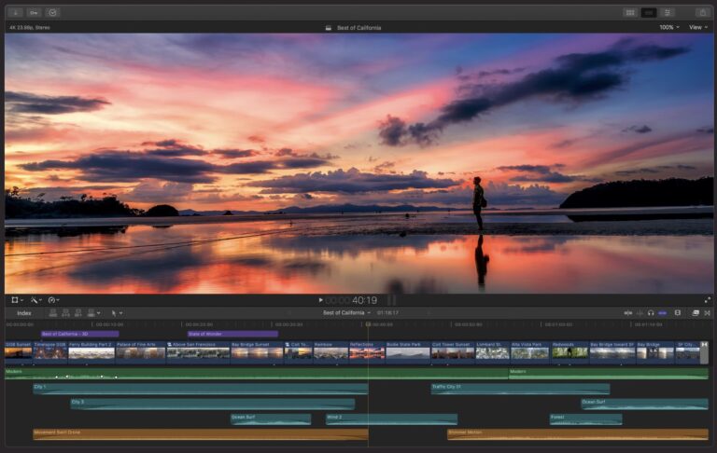The width and height of the screenshot is (717, 453).
Task: Open Background Tasks checkmark icon
Action: click(53, 12)
